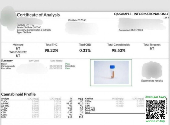The height and width of the screenshot is (125, 170).
Task: Click the Cannabinoid Profile heading
Action: coord(18,94)
